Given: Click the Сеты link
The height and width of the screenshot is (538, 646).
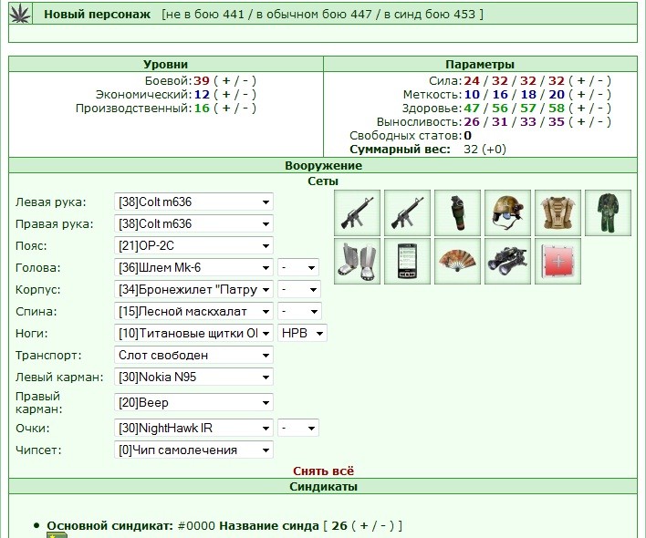Looking at the screenshot, I should 323,181.
